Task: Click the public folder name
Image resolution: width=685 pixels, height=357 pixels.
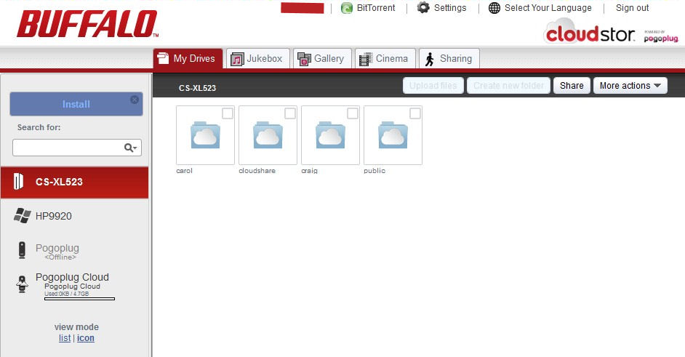Action: 374,170
